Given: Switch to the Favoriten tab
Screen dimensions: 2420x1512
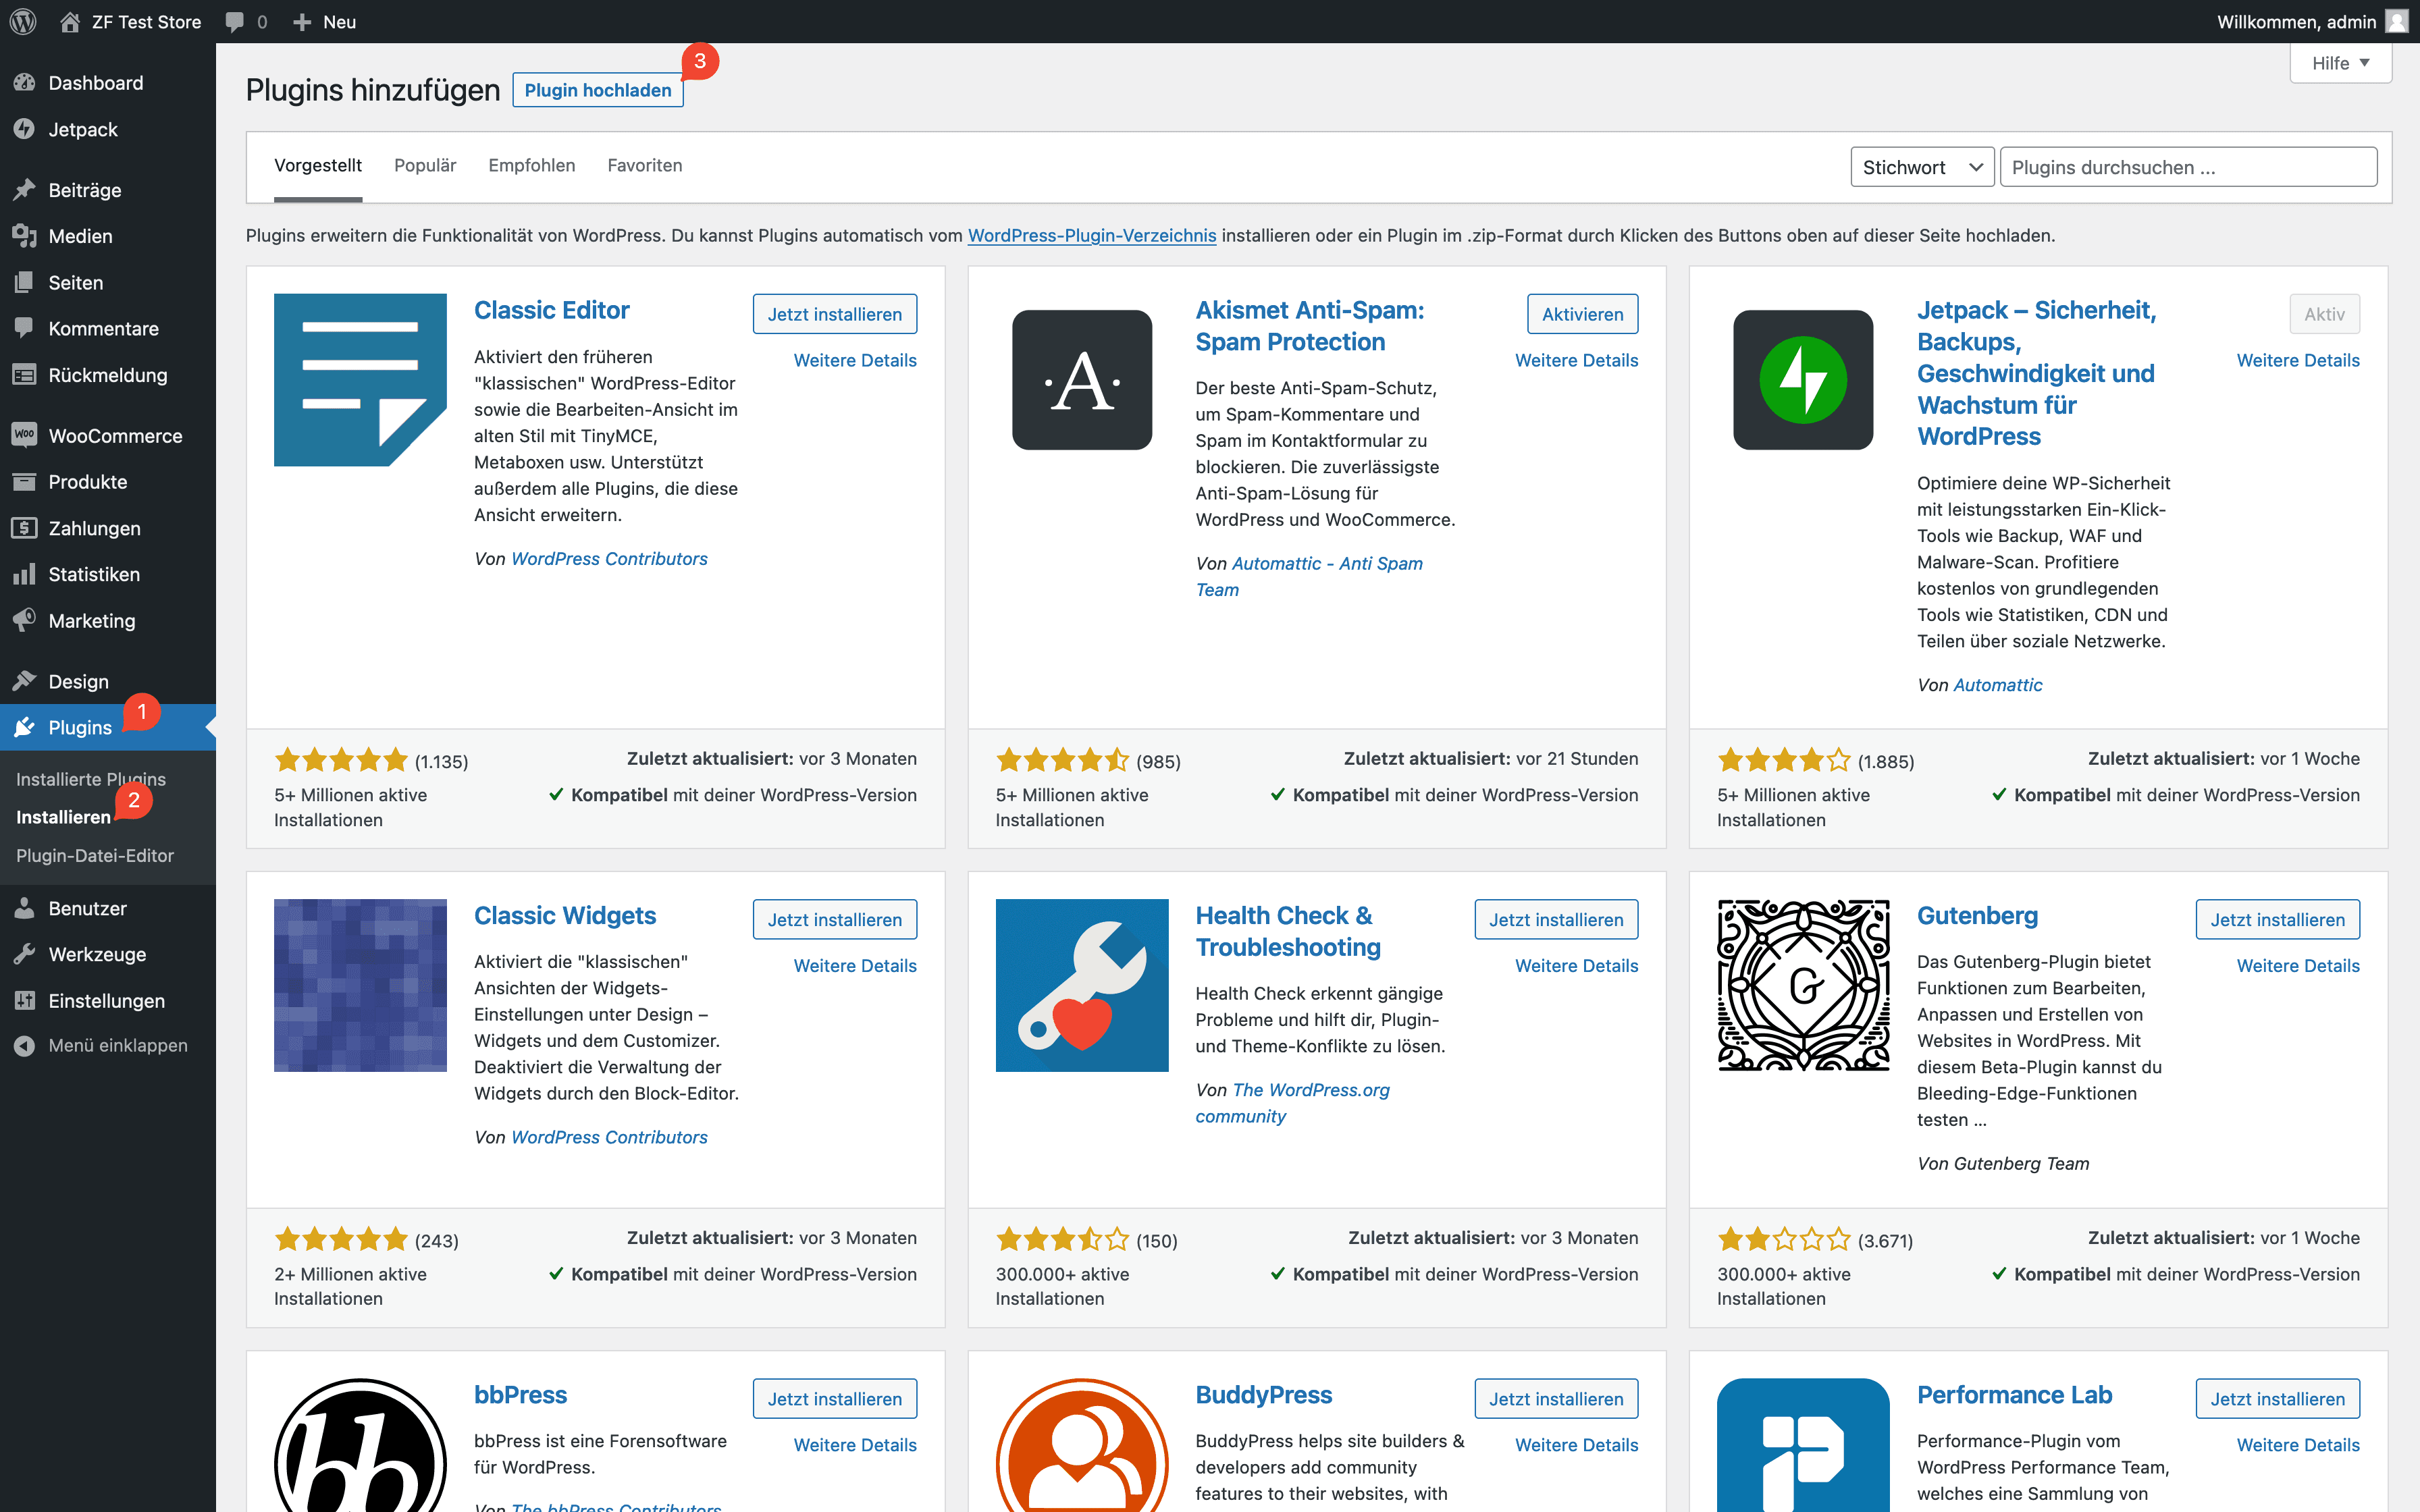Looking at the screenshot, I should (x=645, y=165).
